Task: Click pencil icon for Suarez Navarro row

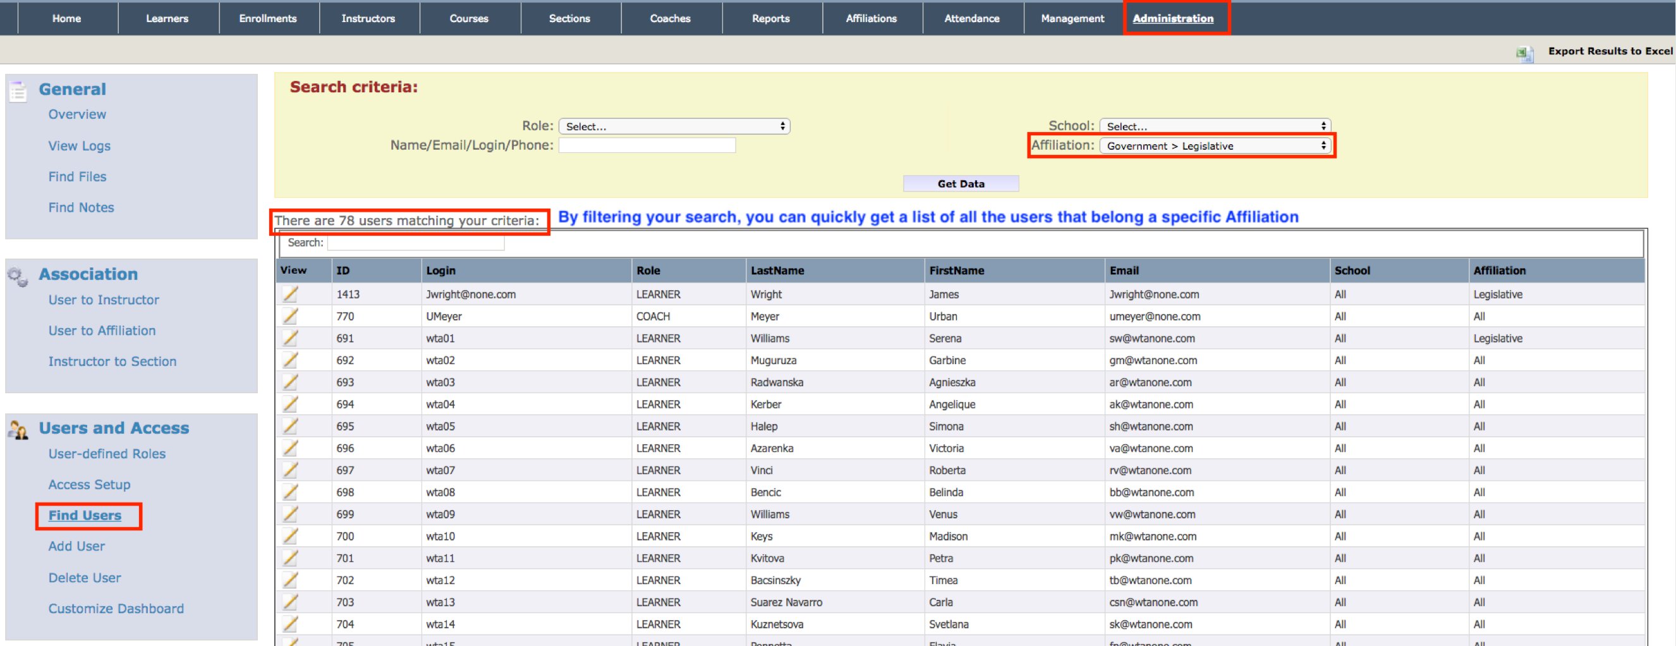Action: coord(290,602)
